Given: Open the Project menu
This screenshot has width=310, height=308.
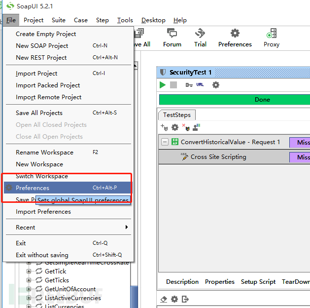Looking at the screenshot, I should tap(34, 20).
